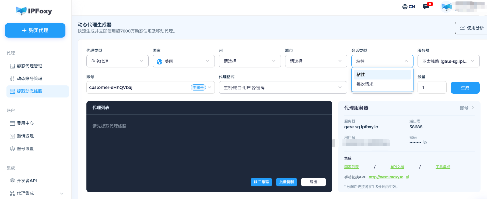Click server value gate-sg.ipfoxy.io
The height and width of the screenshot is (199, 487).
tap(361, 127)
